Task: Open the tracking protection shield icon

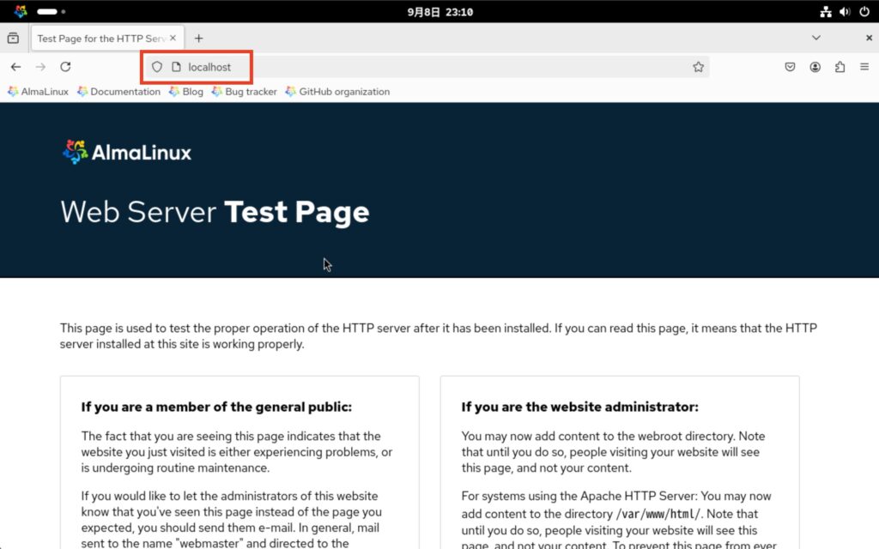Action: tap(157, 67)
